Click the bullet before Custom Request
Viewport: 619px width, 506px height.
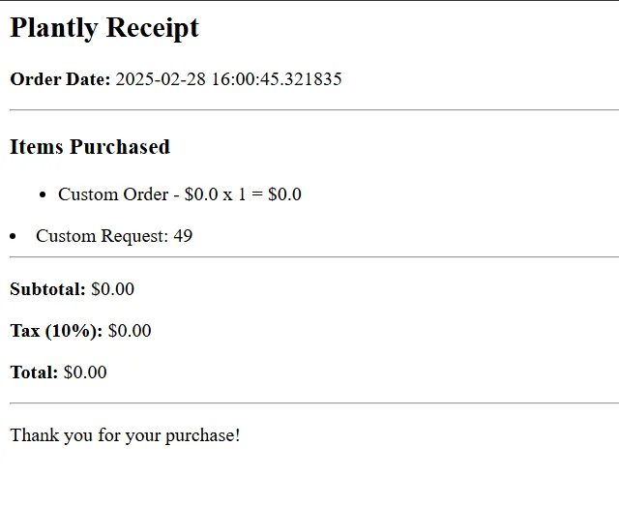pyautogui.click(x=12, y=236)
